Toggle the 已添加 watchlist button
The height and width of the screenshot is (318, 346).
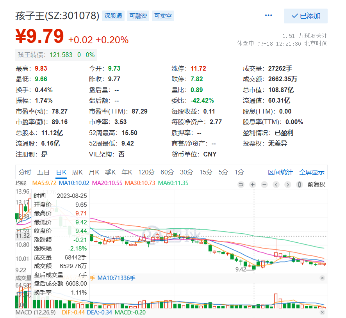306,16
